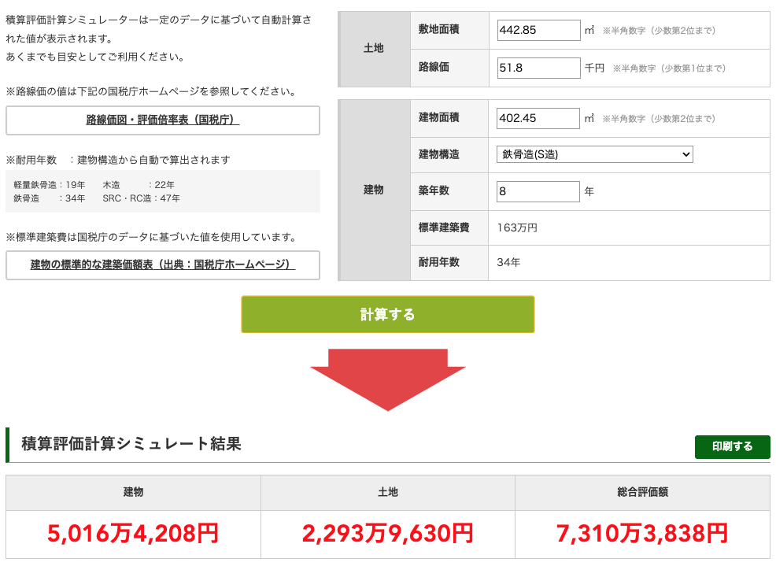Click the 築年数 input field
Viewport: 776px width, 566px height.
(538, 191)
